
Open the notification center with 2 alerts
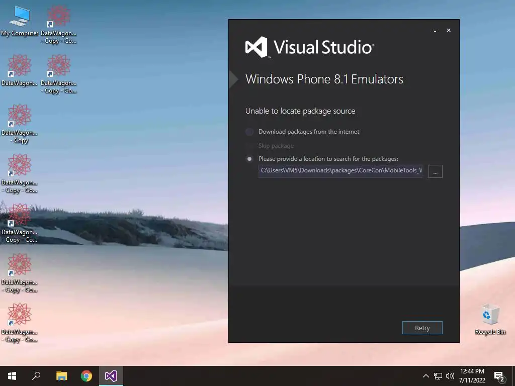click(x=499, y=376)
